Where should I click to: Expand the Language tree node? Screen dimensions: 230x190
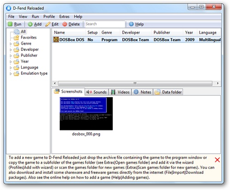coord(11,68)
